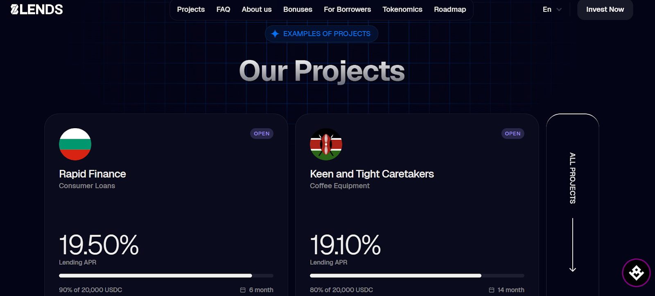The height and width of the screenshot is (296, 655).
Task: Open the All Projects vertical link
Action: pyautogui.click(x=573, y=178)
